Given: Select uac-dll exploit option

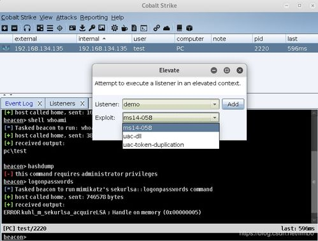Looking at the screenshot, I should [x=171, y=136].
